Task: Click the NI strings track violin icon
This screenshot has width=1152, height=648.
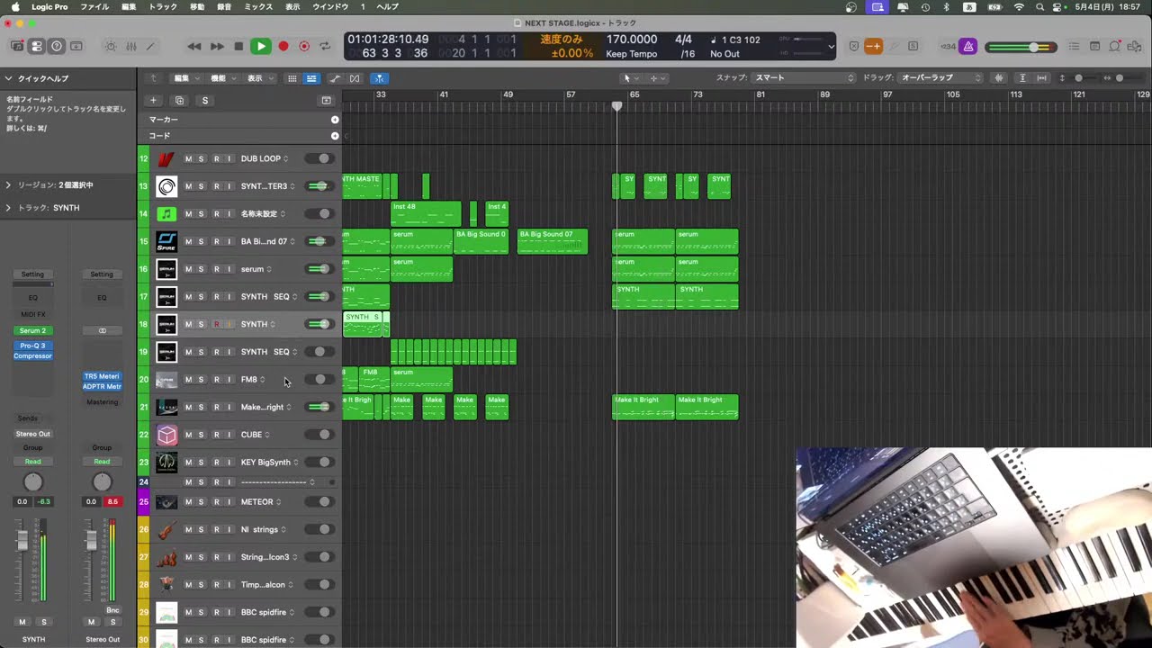Action: [166, 530]
